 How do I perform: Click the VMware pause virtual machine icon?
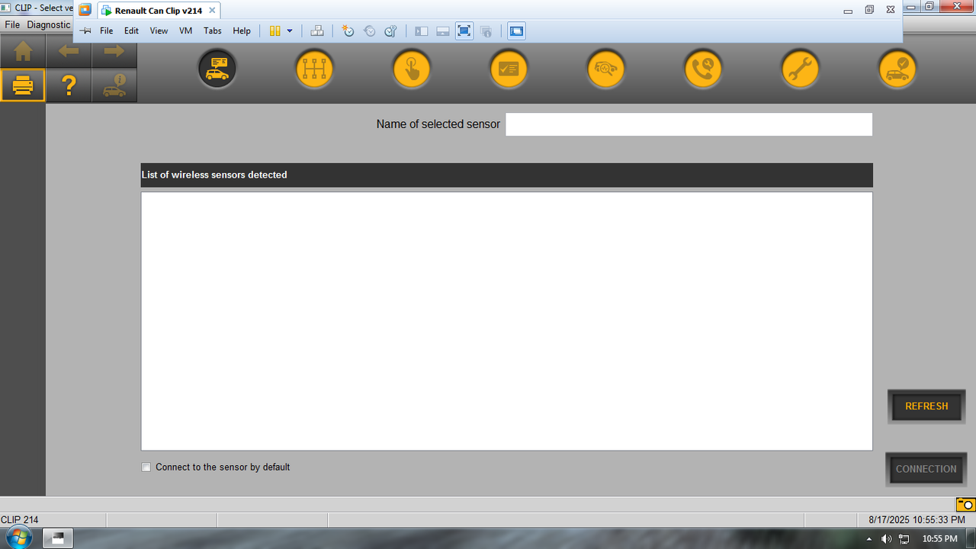(274, 31)
